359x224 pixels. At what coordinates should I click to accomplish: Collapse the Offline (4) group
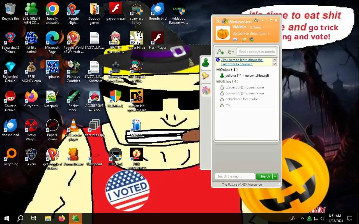coord(218,81)
